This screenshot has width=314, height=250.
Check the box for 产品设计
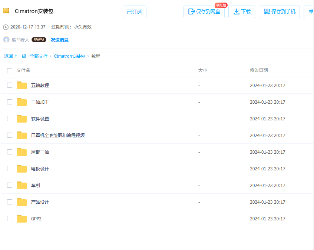pyautogui.click(x=10, y=202)
